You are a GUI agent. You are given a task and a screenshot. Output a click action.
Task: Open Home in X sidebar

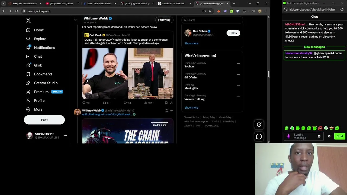[35, 30]
